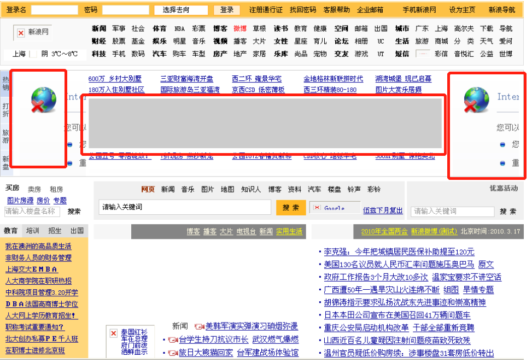Screen dimensions: 532x363
Task: Open the 图片房源 link
Action: point(20,201)
